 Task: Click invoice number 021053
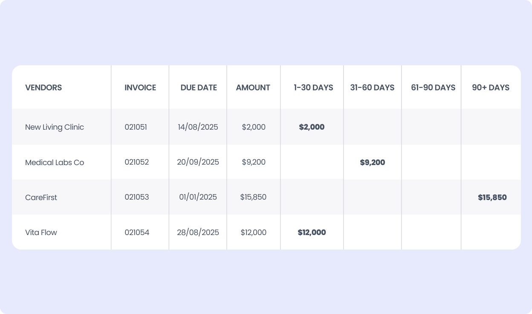click(137, 198)
